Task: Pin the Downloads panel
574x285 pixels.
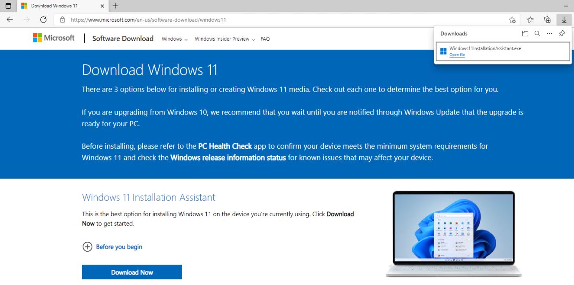Action: tap(562, 33)
